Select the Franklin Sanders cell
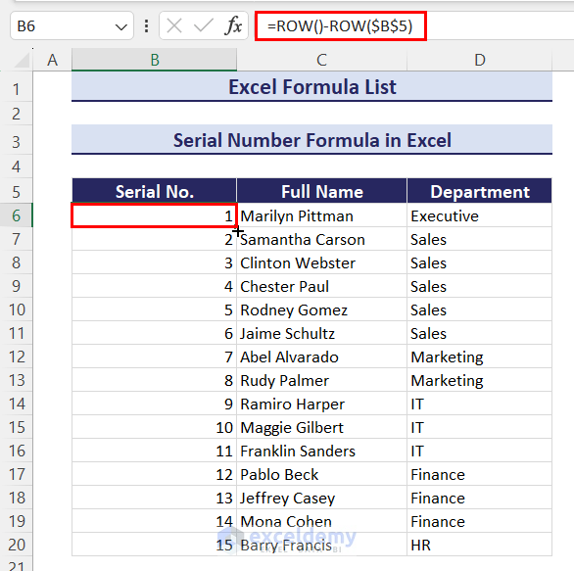Viewport: 574px width, 571px height. pyautogui.click(x=322, y=451)
